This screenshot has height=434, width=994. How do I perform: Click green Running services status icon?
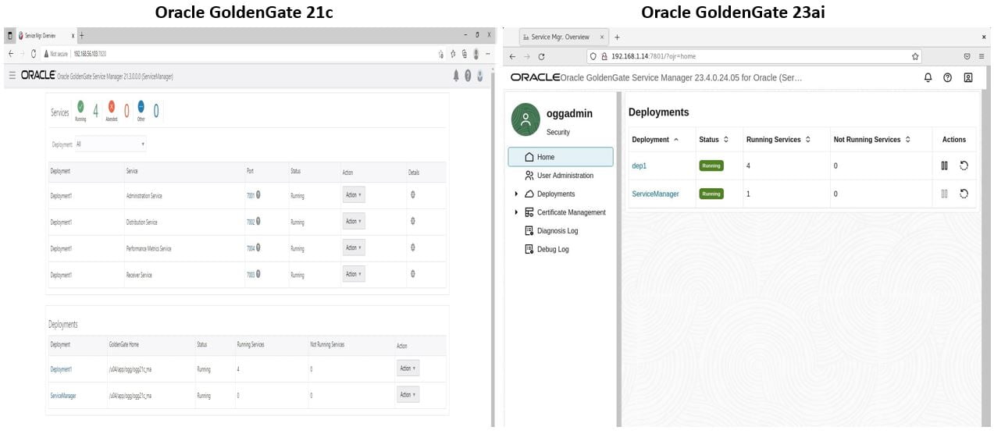tap(80, 106)
